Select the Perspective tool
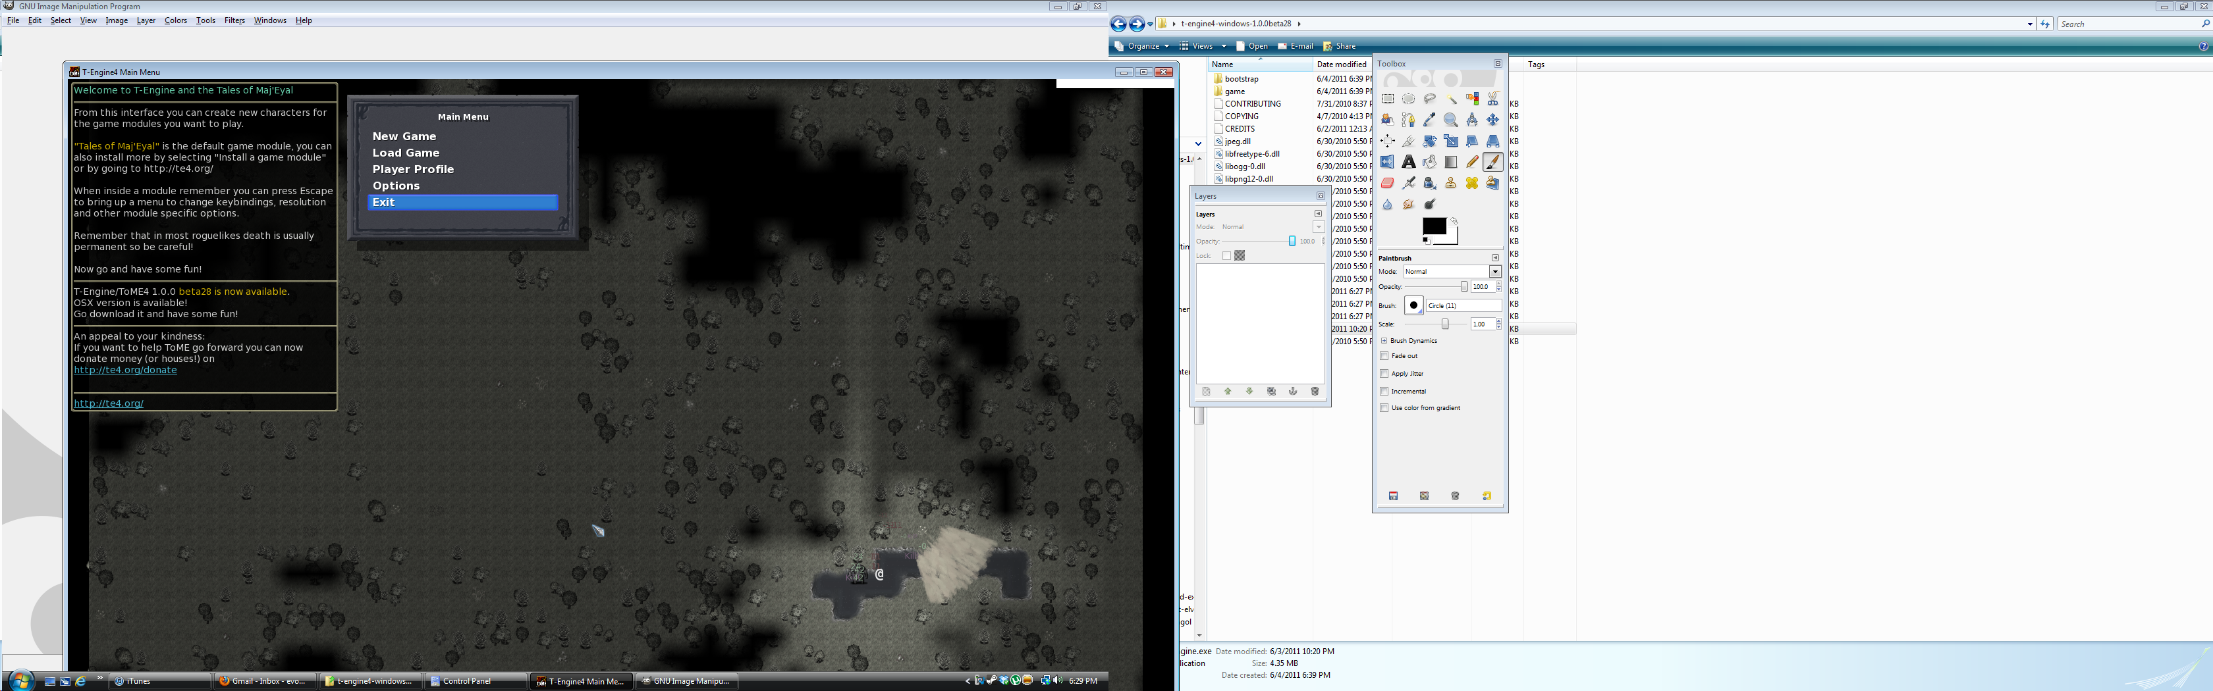This screenshot has width=2213, height=691. 1493,141
